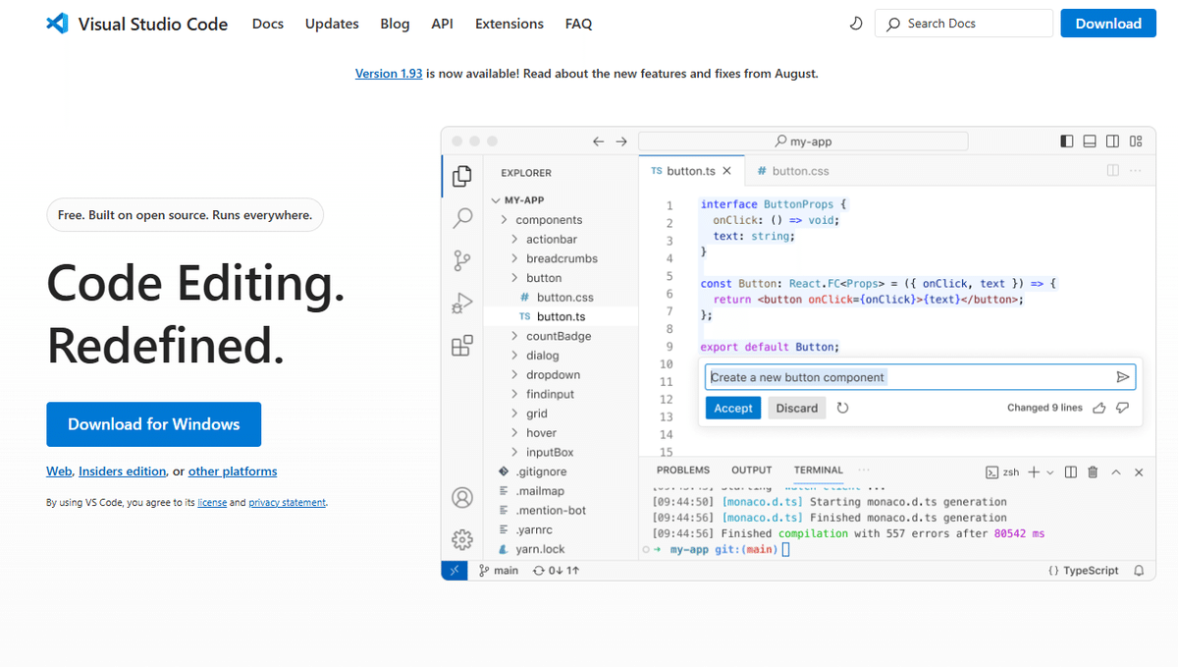The height and width of the screenshot is (667, 1178).
Task: Click the send arrow in inline chat
Action: pos(1123,377)
